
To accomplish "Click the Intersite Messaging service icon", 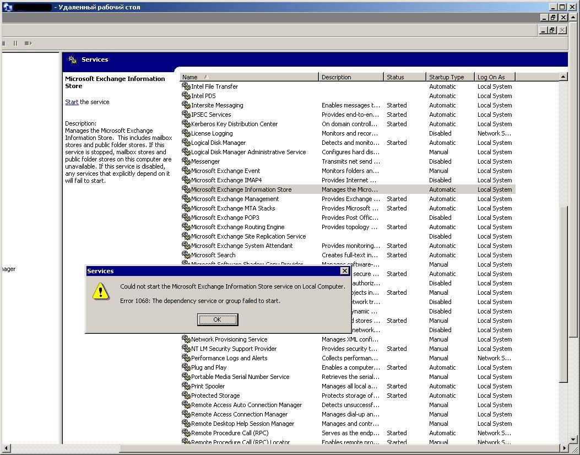I will tap(186, 105).
